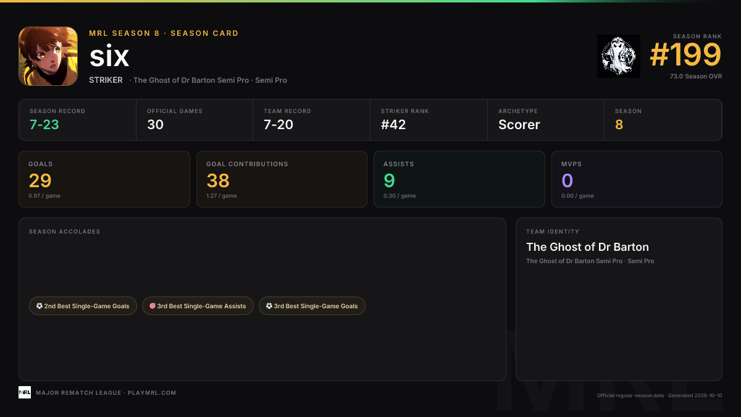
Task: Click the player avatar portrait for six
Action: [48, 56]
